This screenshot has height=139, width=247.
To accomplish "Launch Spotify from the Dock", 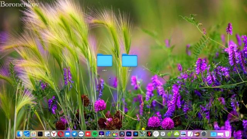I will 95,134.
